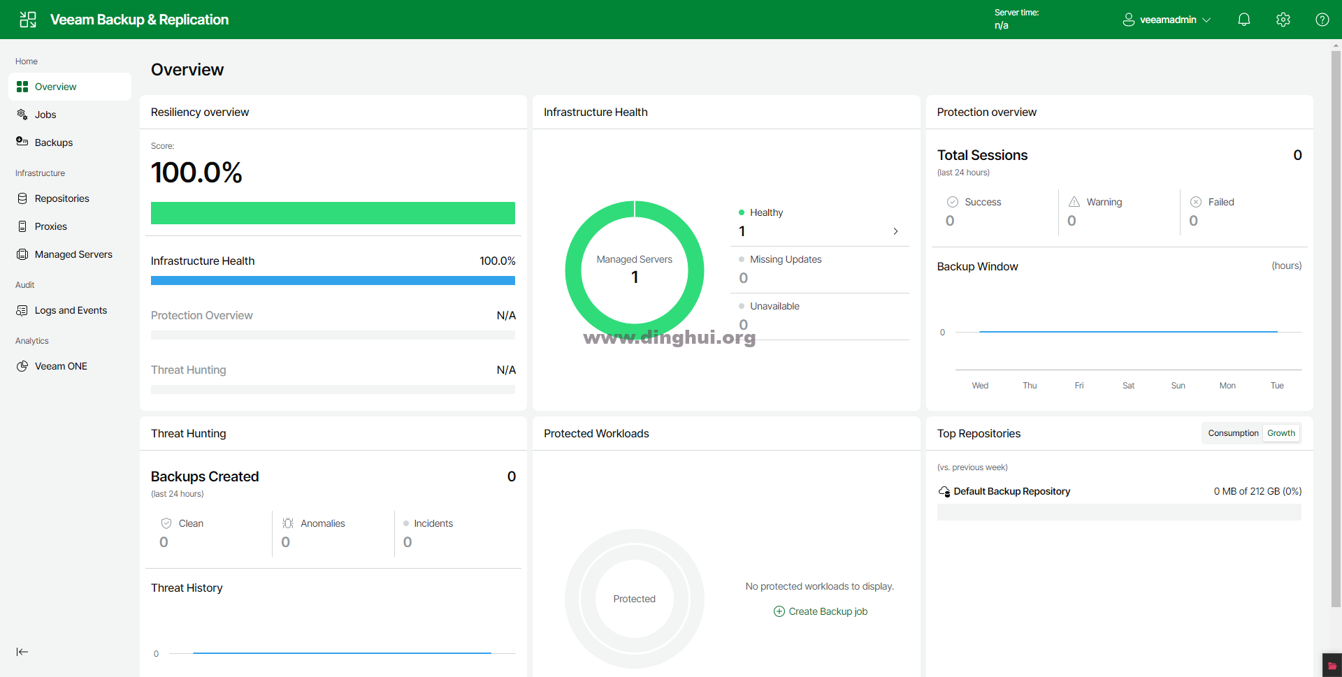Click the Default Backup Repository icon
The image size is (1342, 677).
tap(944, 492)
